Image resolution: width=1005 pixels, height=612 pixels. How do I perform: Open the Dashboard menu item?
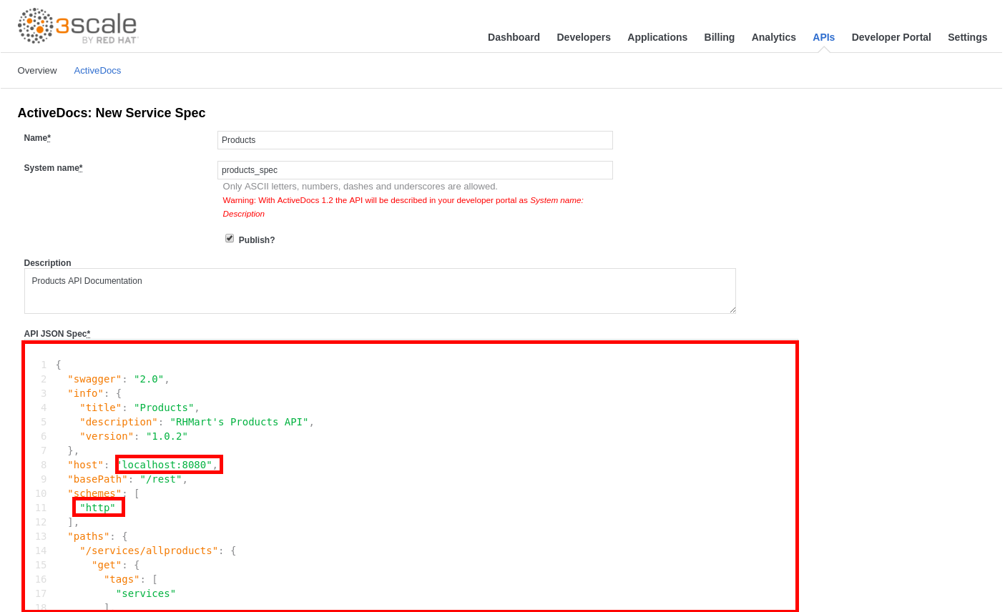(514, 37)
